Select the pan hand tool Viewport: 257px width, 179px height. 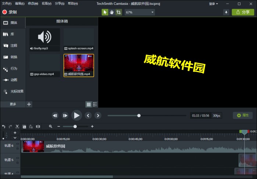coord(112,12)
